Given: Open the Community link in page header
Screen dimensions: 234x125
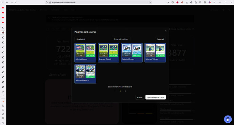Looking at the screenshot, I should click(214, 10).
